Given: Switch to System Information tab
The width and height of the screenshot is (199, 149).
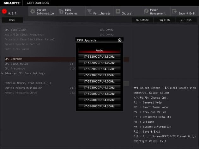Looking at the screenshot, I should [43, 11].
